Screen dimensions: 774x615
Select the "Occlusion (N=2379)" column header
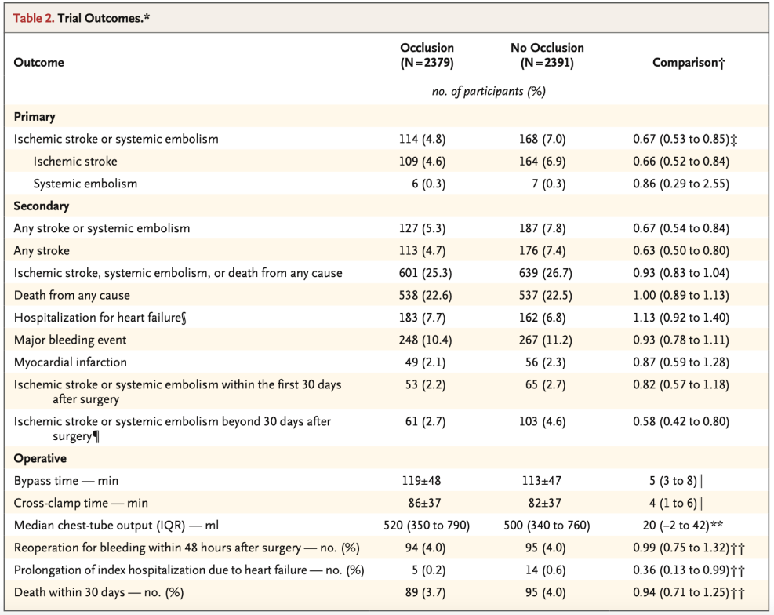coord(427,55)
